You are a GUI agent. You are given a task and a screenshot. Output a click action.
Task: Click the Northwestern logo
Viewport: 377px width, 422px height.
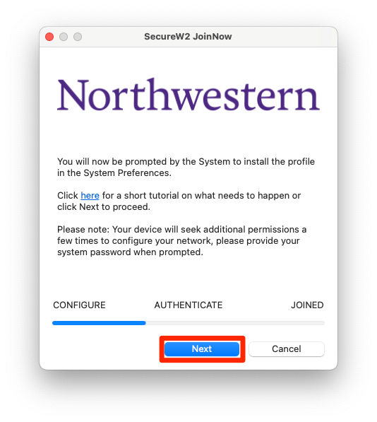pos(188,95)
